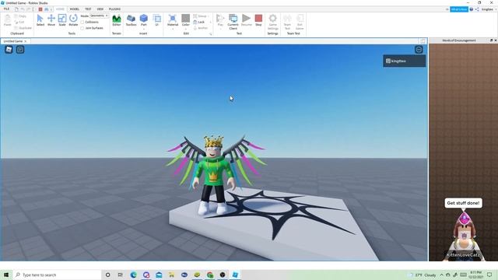498x280 pixels.
Task: Click the share icon in the title ribbon
Action: click(x=477, y=9)
